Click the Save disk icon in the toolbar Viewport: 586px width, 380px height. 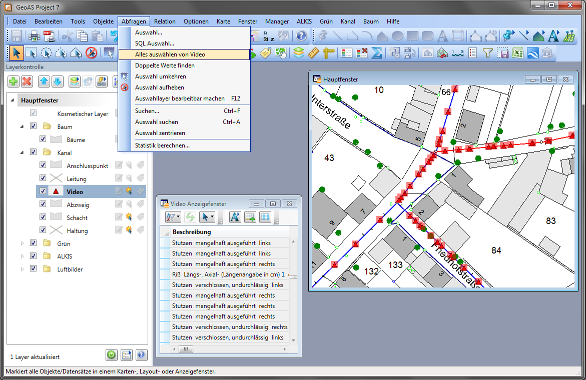(17, 36)
